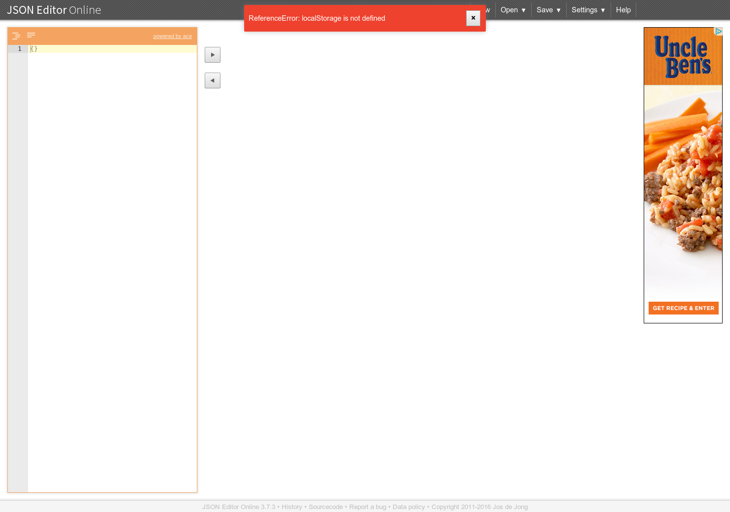Expand the Save dropdown menu
The width and height of the screenshot is (730, 512).
click(547, 10)
